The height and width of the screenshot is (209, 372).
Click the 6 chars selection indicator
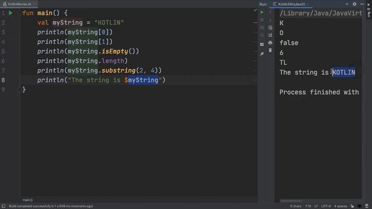(x=296, y=206)
